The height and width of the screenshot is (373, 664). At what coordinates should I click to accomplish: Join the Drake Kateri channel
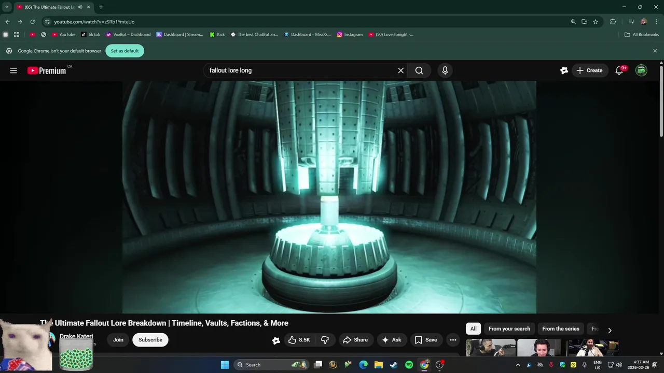[118, 340]
